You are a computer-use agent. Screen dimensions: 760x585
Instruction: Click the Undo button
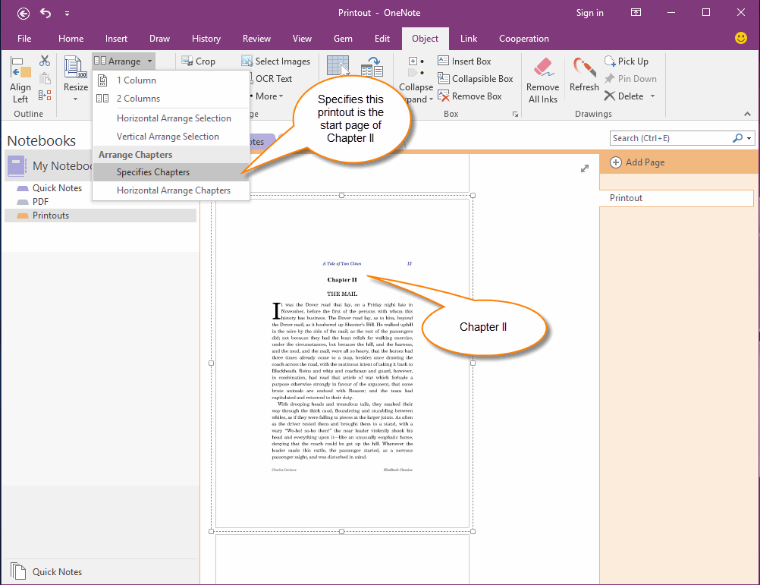click(x=46, y=13)
